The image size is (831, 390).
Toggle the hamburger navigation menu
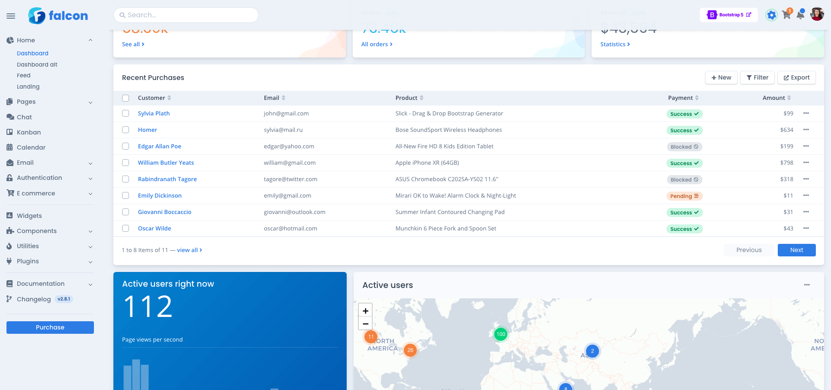(11, 16)
